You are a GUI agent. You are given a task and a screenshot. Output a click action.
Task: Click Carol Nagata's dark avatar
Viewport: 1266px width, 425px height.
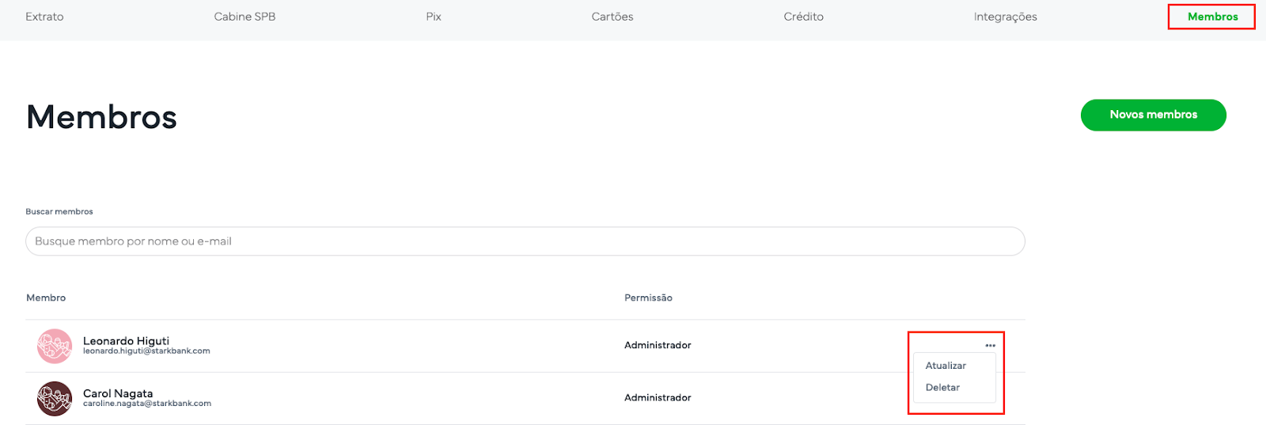55,398
